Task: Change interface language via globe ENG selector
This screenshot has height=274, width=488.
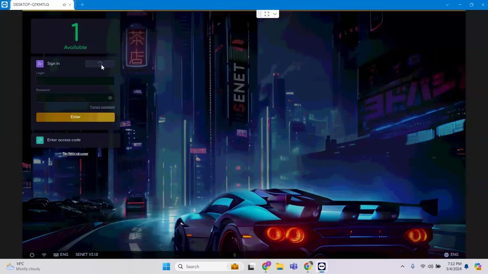Action: 451,255
